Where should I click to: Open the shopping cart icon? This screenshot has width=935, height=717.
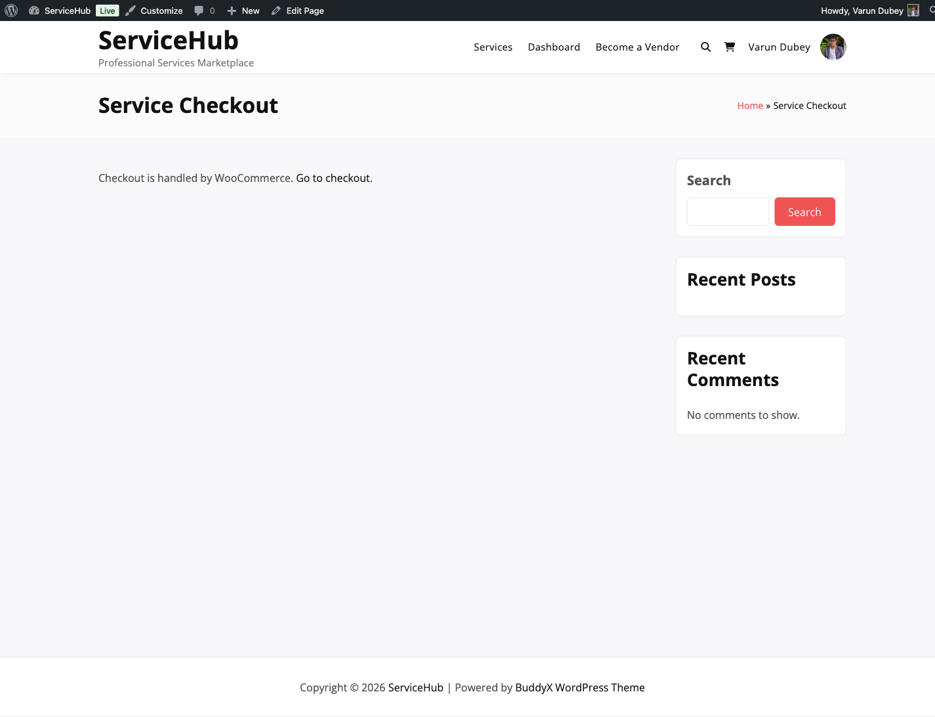(x=730, y=47)
